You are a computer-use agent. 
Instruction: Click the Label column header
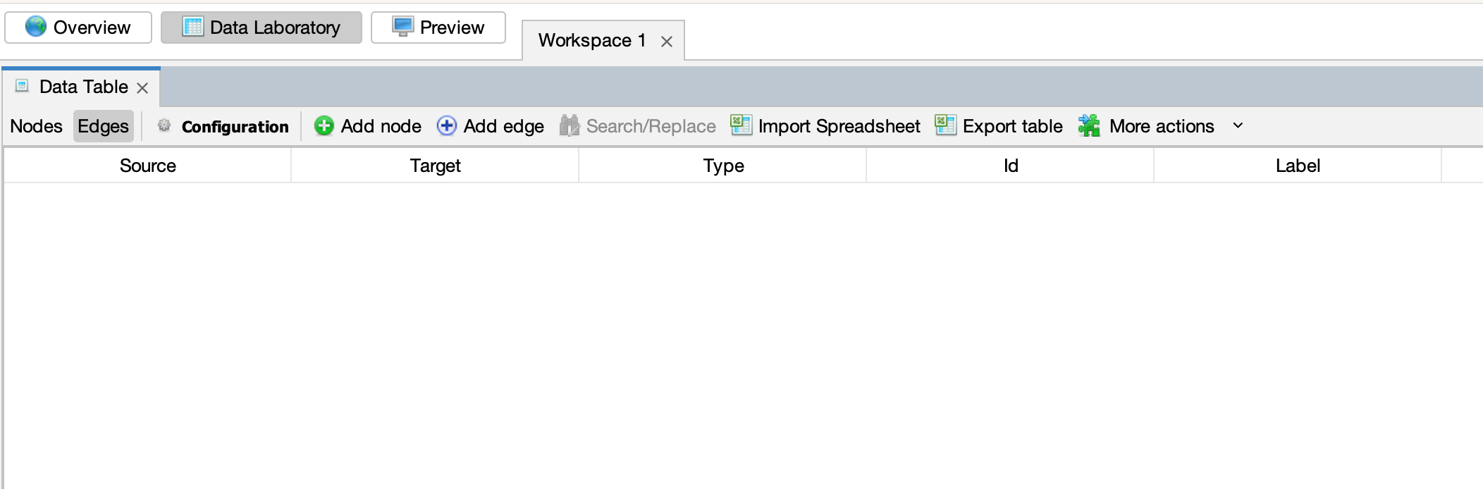(1297, 166)
